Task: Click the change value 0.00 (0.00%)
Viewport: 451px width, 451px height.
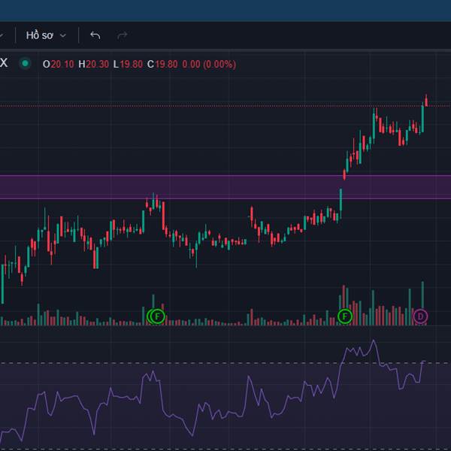Action: [x=209, y=64]
